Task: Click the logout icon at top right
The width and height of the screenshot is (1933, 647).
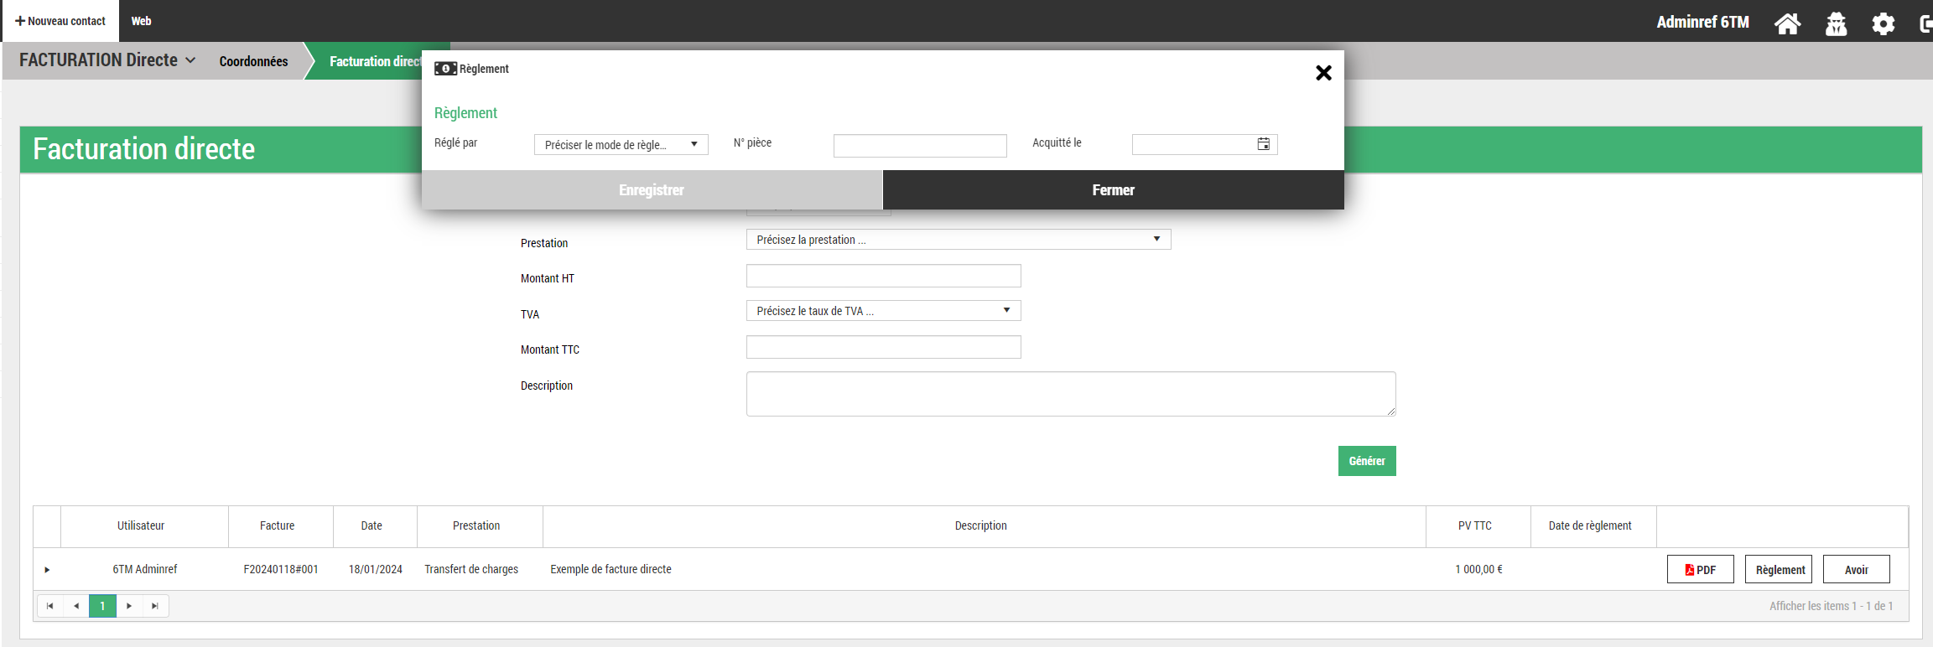Action: tap(1925, 23)
